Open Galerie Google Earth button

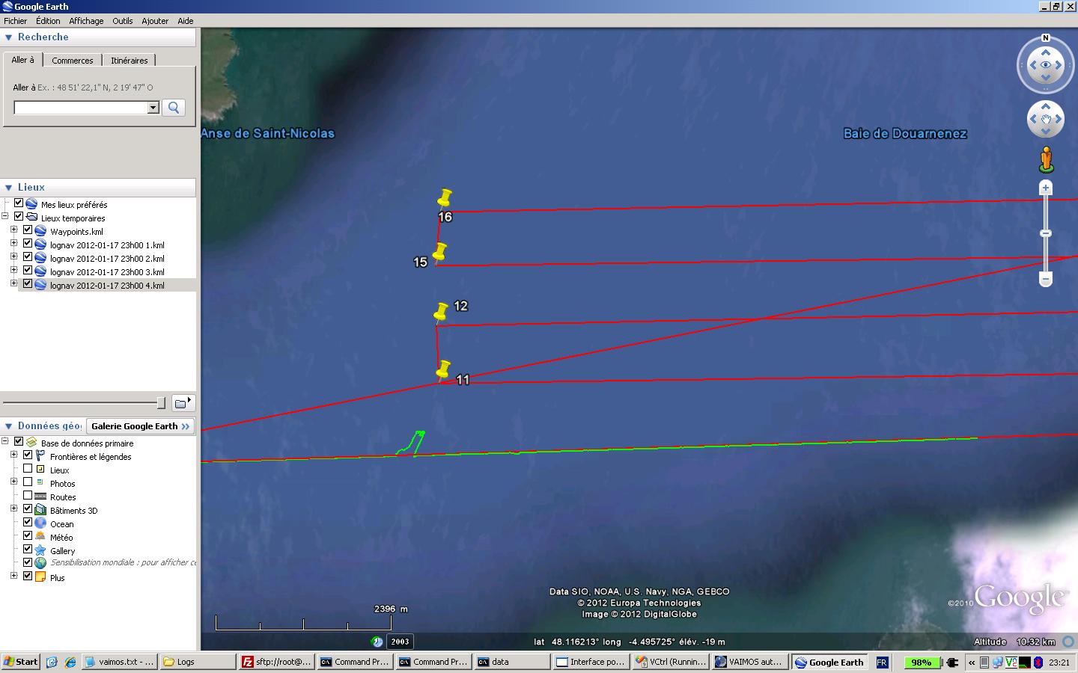141,426
